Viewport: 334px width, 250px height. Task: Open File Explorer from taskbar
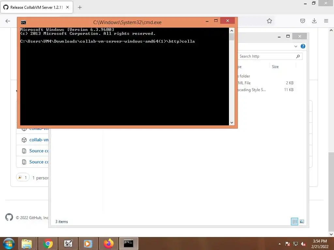tap(27, 243)
